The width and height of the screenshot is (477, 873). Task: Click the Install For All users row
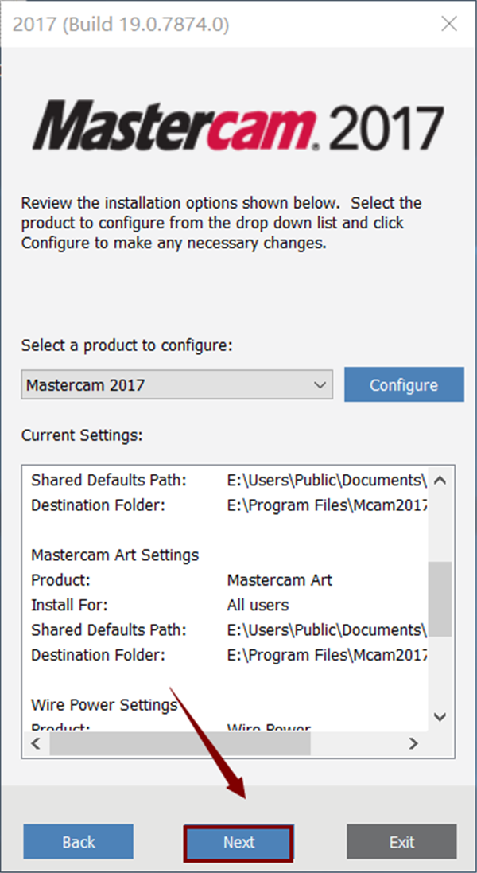point(159,605)
